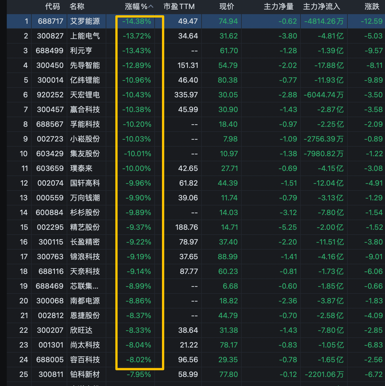Select stock 国轩高科
Image resolution: width=385 pixels, height=386 pixels.
click(85, 183)
